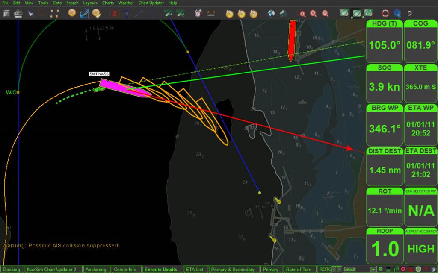The image size is (438, 273).
Task: Toggle the first green chart display icon
Action: click(x=344, y=13)
